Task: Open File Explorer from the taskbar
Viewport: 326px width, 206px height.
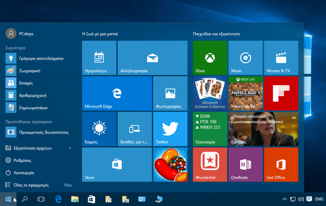Action: click(75, 199)
